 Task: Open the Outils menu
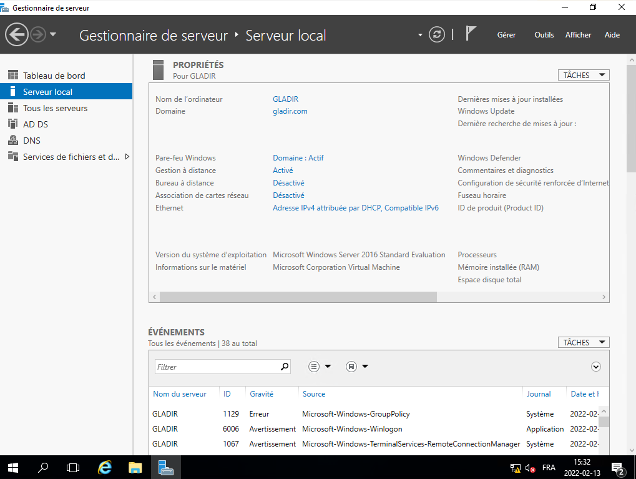[544, 35]
